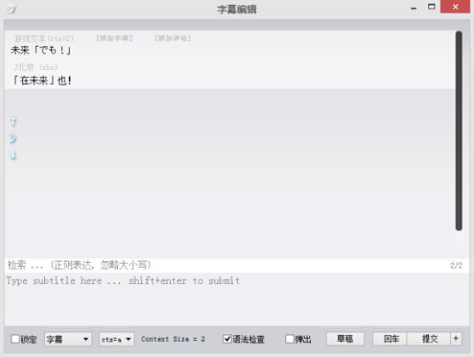474x357 pixels.
Task: Minimize the 字幕编辑 window
Action: [x=414, y=8]
